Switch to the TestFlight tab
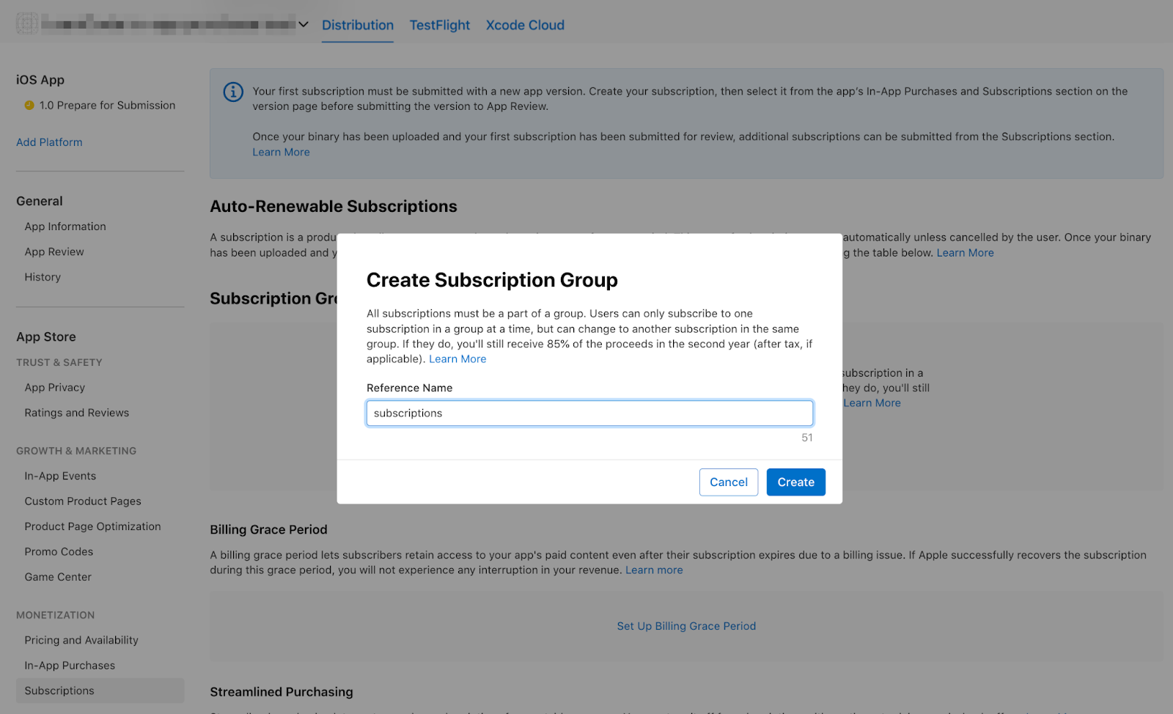 point(439,25)
